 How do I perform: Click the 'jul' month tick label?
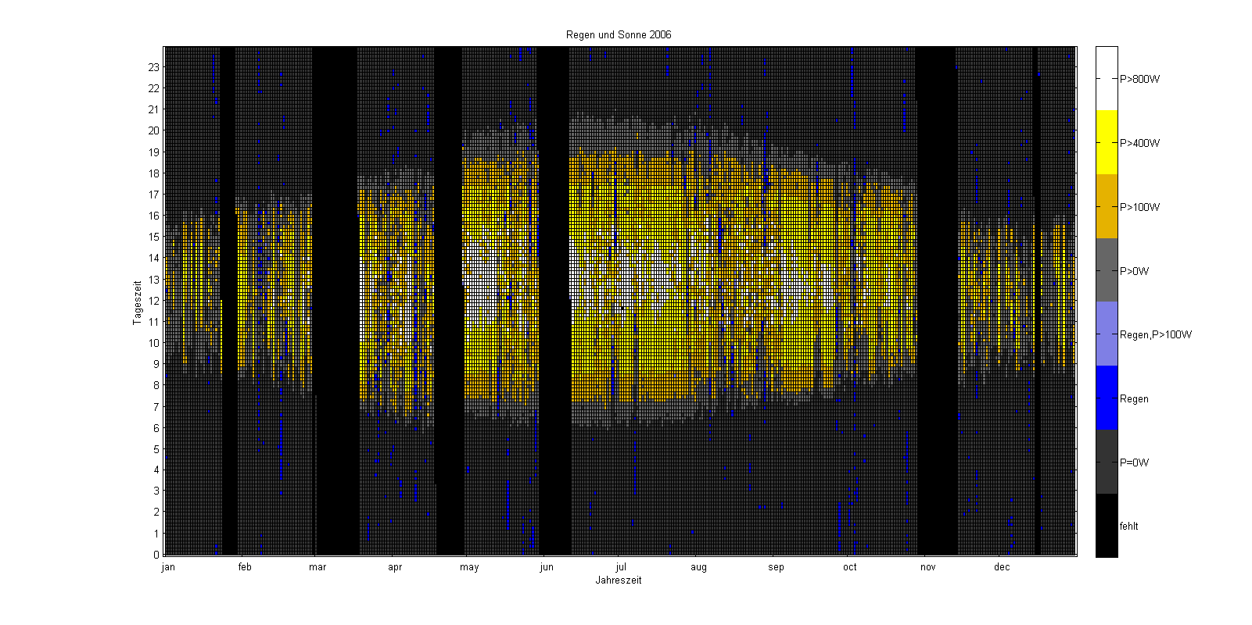(x=621, y=567)
